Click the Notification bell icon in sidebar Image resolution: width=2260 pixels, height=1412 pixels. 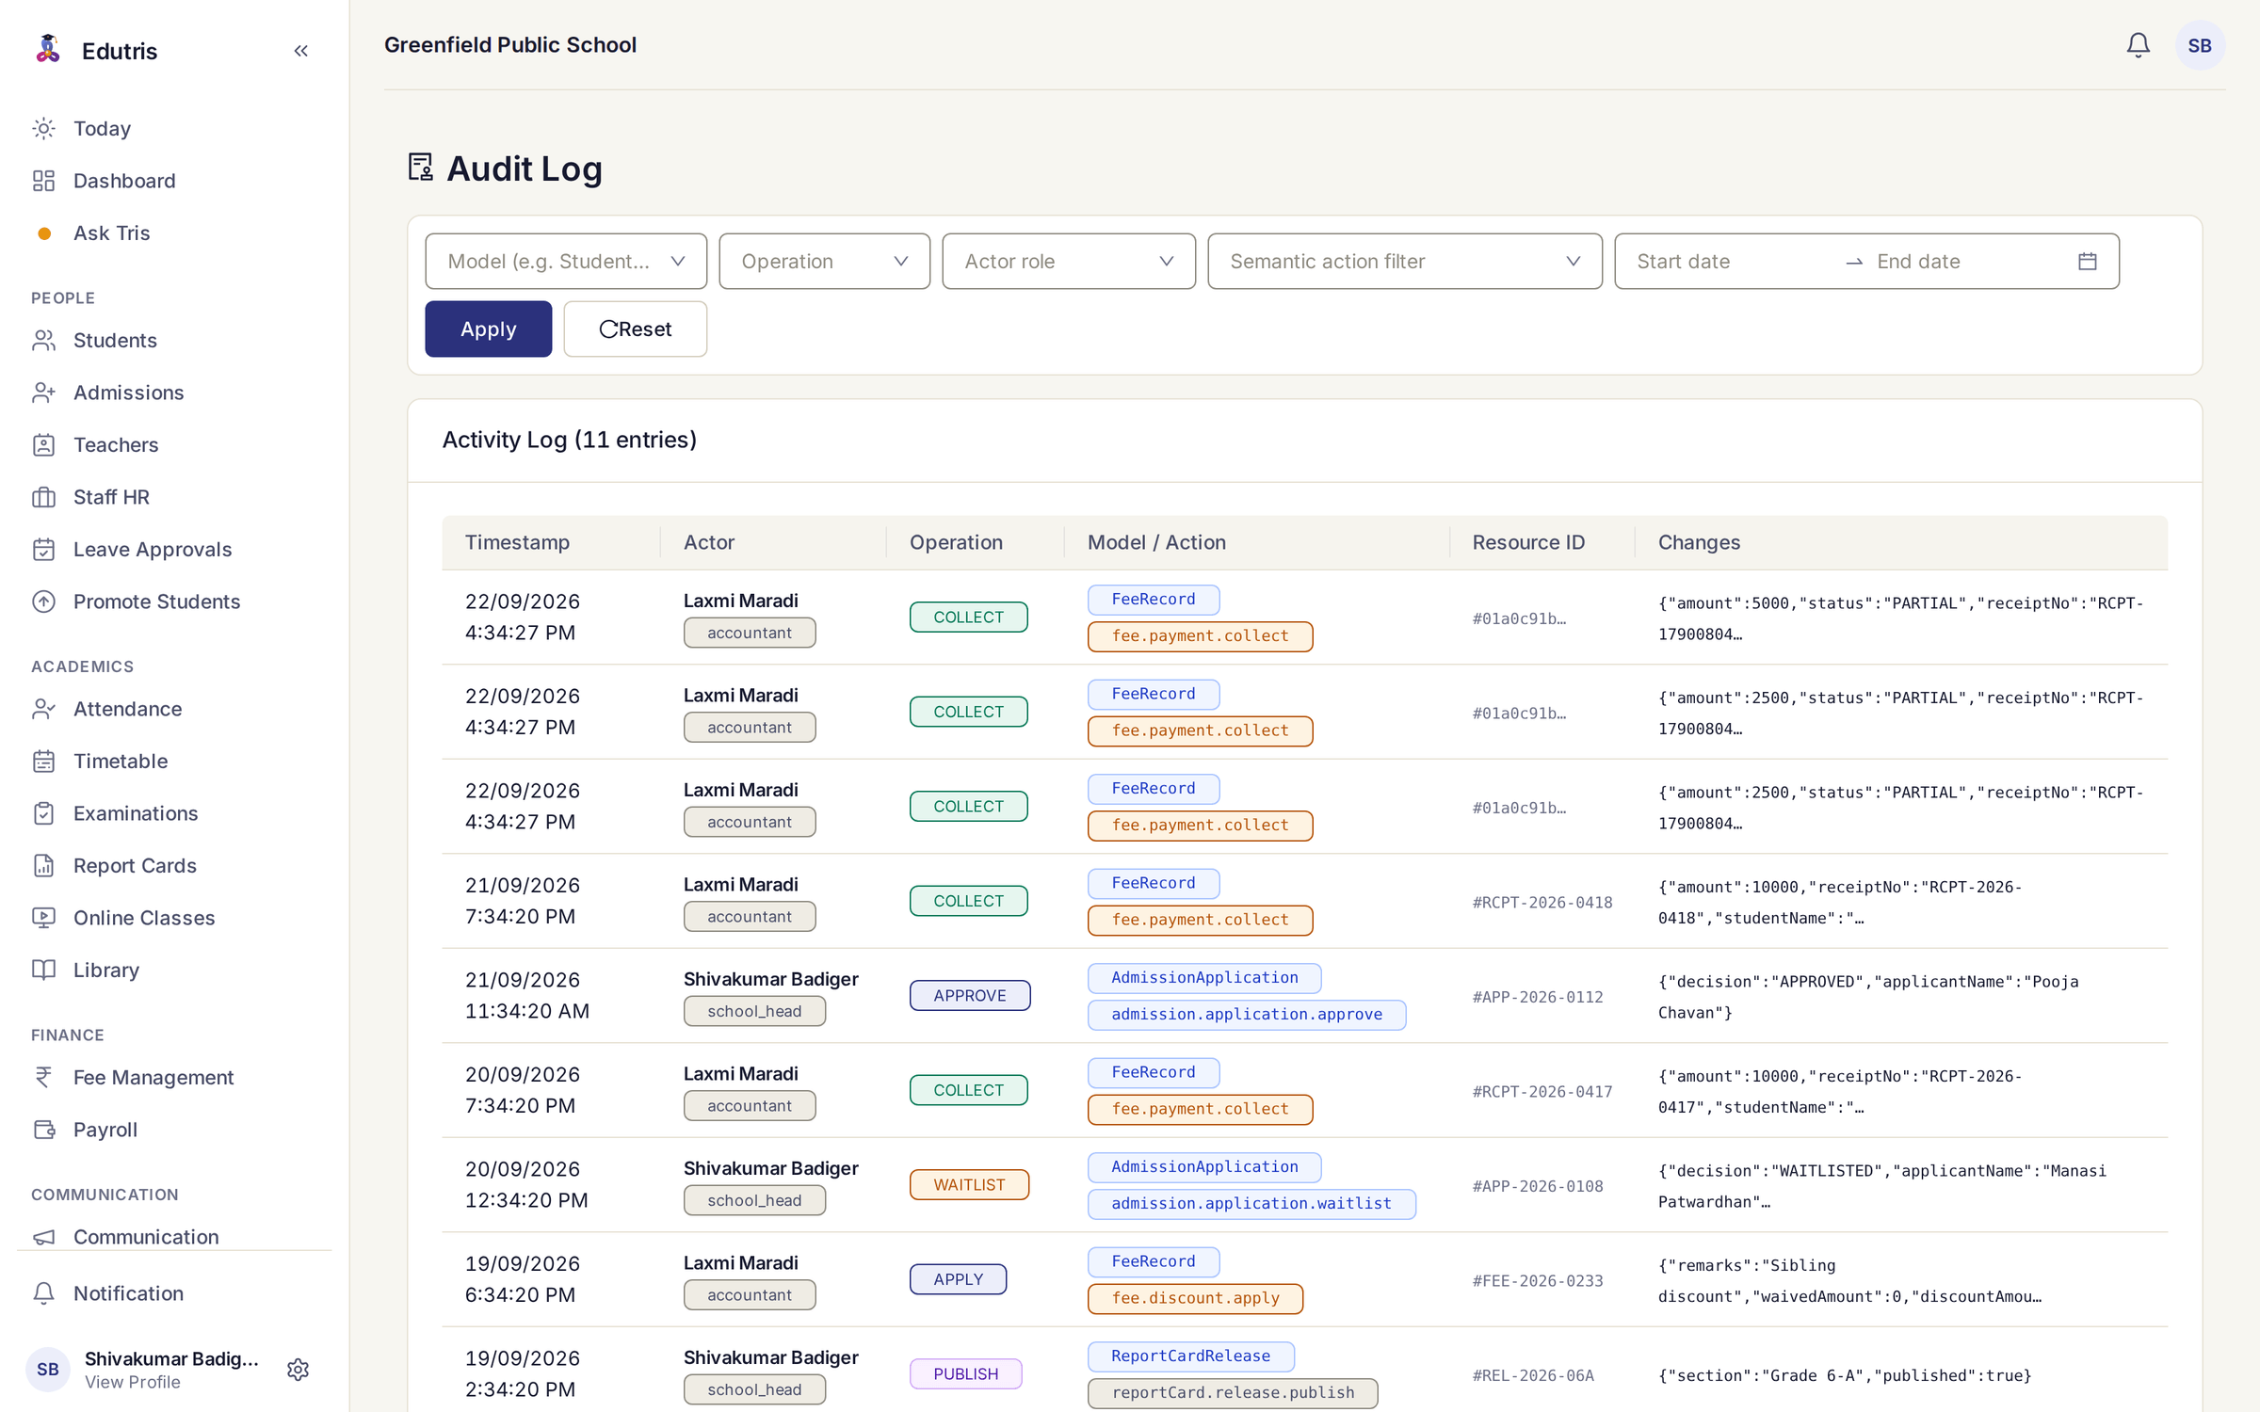pyautogui.click(x=44, y=1293)
